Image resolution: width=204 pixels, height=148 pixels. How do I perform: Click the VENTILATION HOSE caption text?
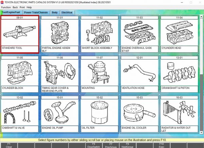point(133,88)
